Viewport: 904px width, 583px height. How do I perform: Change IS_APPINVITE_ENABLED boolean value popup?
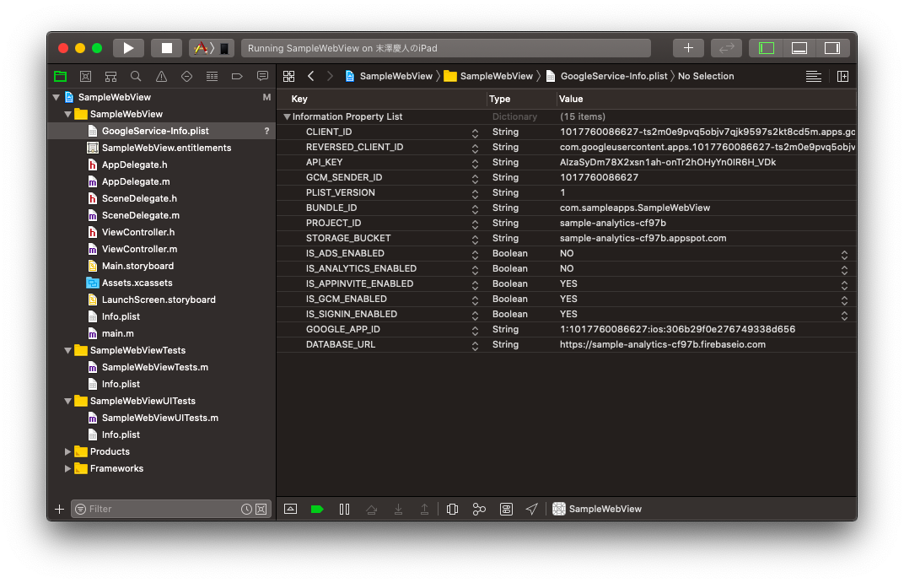coord(844,285)
